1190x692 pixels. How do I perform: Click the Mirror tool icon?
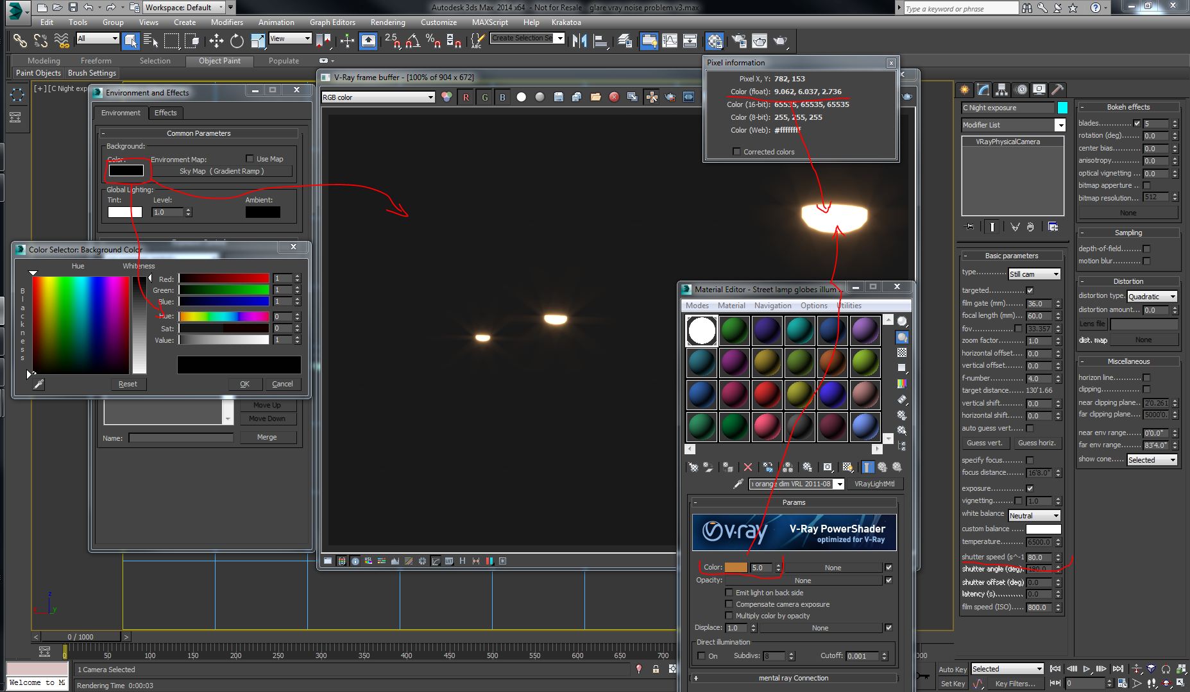click(x=580, y=41)
